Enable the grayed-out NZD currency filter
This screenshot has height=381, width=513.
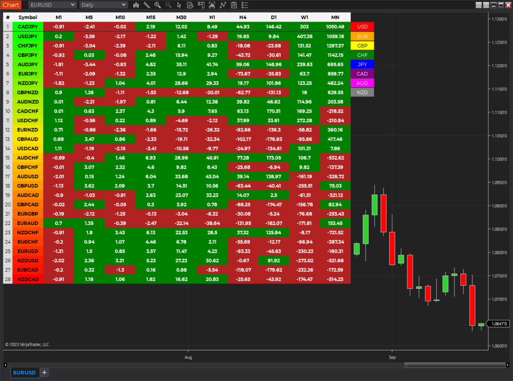pos(362,92)
